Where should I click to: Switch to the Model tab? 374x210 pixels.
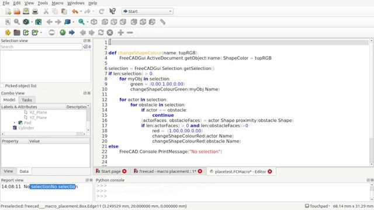click(9, 100)
